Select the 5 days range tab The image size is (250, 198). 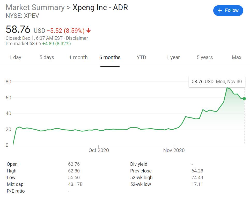[47, 57]
